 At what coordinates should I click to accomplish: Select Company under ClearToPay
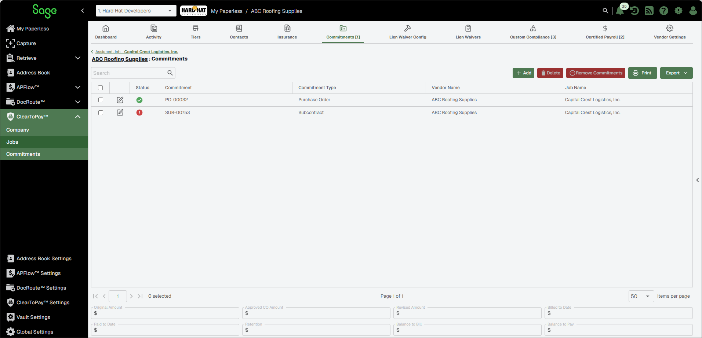[x=44, y=130]
